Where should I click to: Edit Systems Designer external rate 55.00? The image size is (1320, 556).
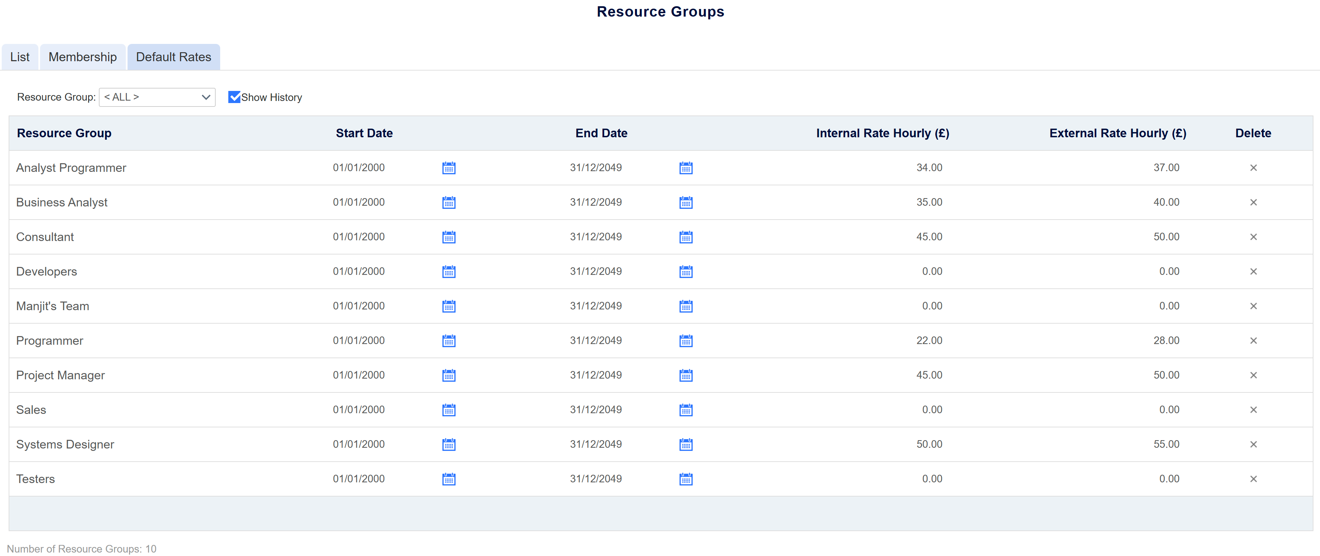click(1166, 444)
